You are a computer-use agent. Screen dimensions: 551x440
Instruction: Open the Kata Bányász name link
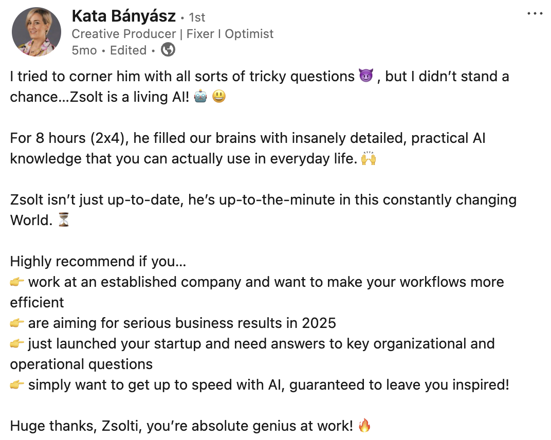pyautogui.click(x=124, y=16)
